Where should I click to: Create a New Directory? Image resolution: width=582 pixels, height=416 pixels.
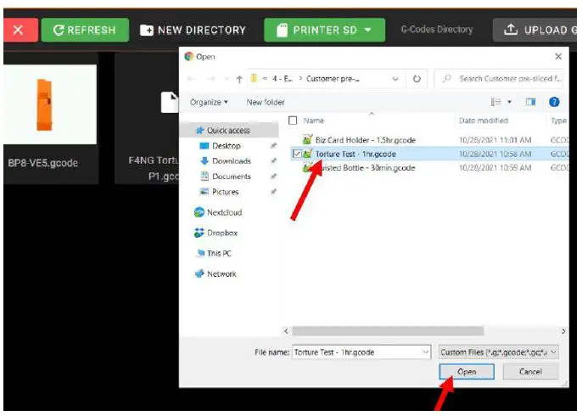point(193,30)
